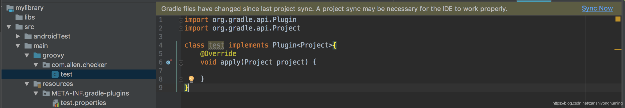Click the Sync Now link

(x=597, y=8)
